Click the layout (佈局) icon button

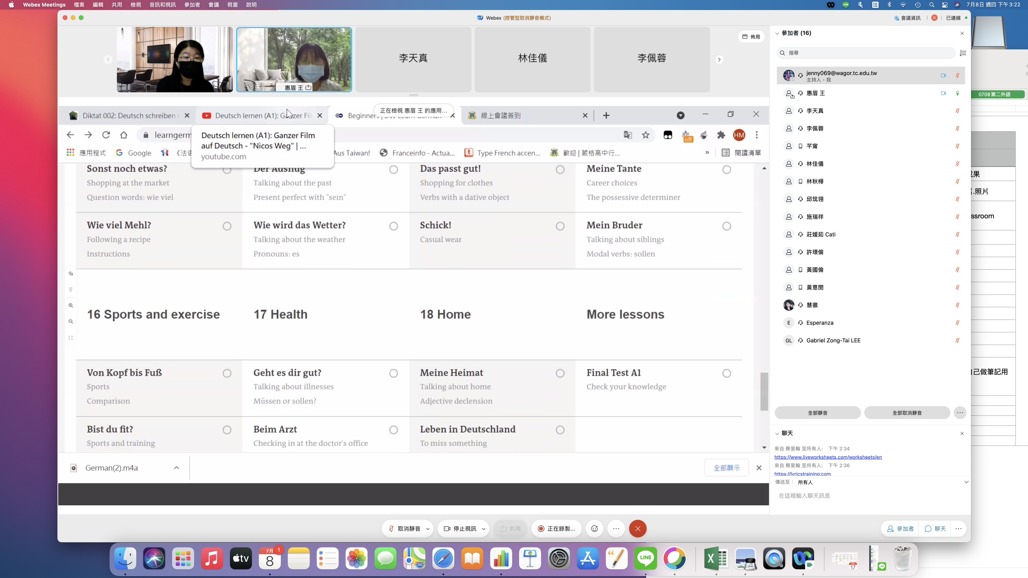(x=751, y=37)
